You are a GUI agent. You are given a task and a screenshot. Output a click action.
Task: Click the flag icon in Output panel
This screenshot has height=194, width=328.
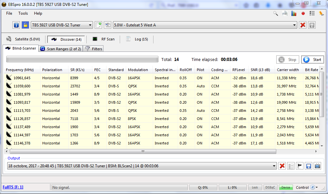coord(300,166)
